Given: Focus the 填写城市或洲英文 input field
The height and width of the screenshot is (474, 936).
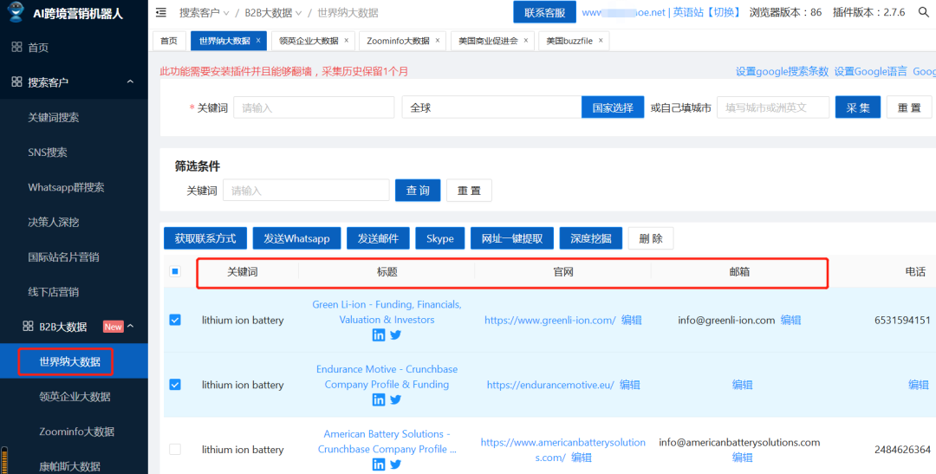Looking at the screenshot, I should pos(773,107).
